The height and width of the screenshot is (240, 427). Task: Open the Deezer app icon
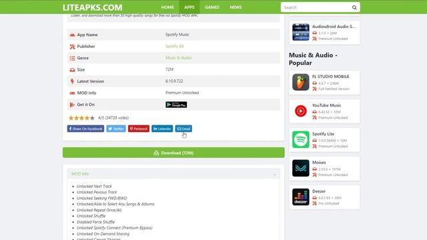click(301, 197)
